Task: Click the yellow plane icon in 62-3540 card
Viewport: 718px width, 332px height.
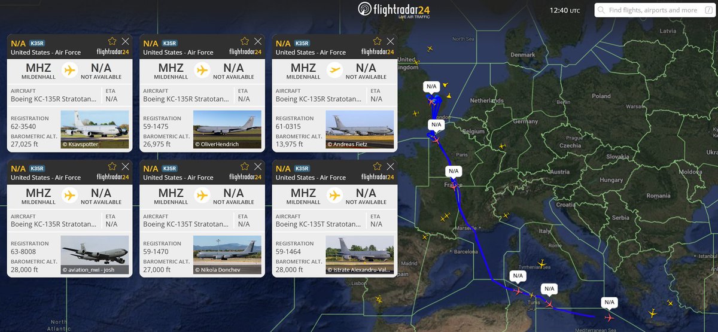Action: (70, 70)
